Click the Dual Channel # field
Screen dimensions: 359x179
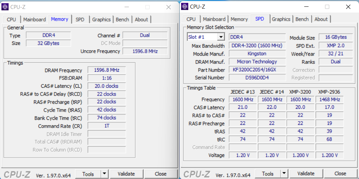click(145, 35)
